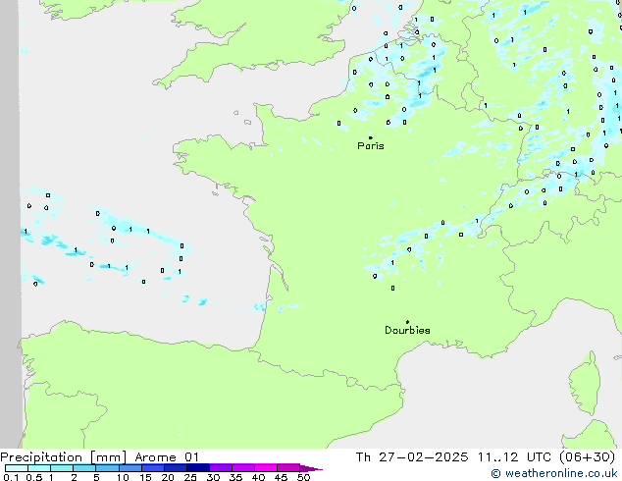Pick the 35–40 mm legend swatch
This screenshot has height=481, width=622.
(x=242, y=468)
